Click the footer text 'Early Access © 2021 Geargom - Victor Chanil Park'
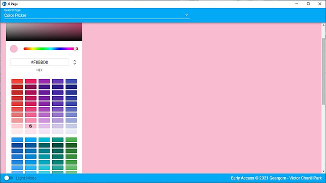The width and height of the screenshot is (326, 183). click(276, 178)
